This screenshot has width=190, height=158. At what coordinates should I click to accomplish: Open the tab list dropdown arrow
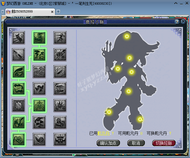pos(3,12)
